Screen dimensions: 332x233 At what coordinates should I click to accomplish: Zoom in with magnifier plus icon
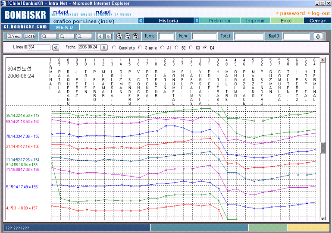pyautogui.click(x=119, y=36)
